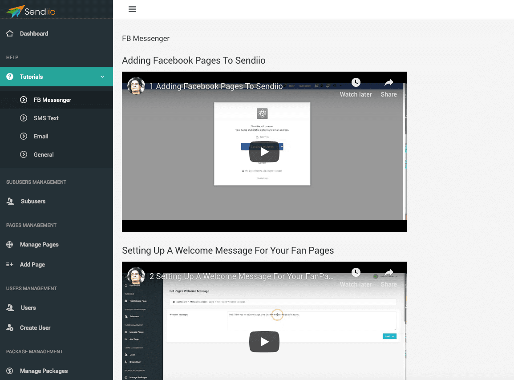Click the General arrow icon
Image resolution: width=514 pixels, height=380 pixels.
point(24,154)
